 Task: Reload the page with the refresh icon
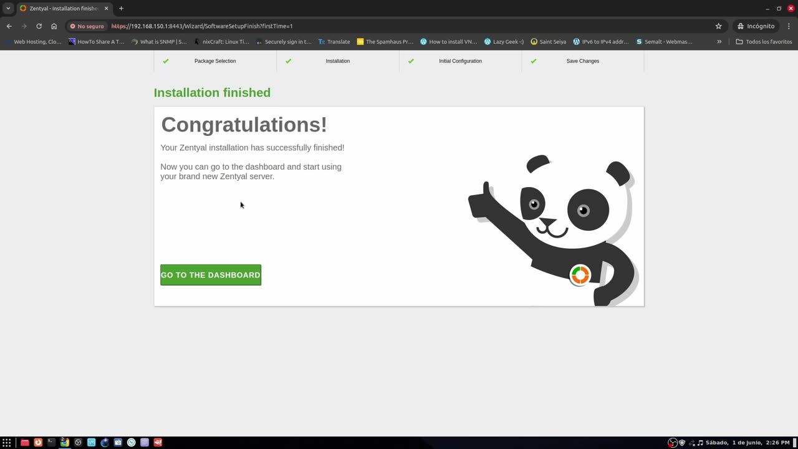tap(39, 26)
